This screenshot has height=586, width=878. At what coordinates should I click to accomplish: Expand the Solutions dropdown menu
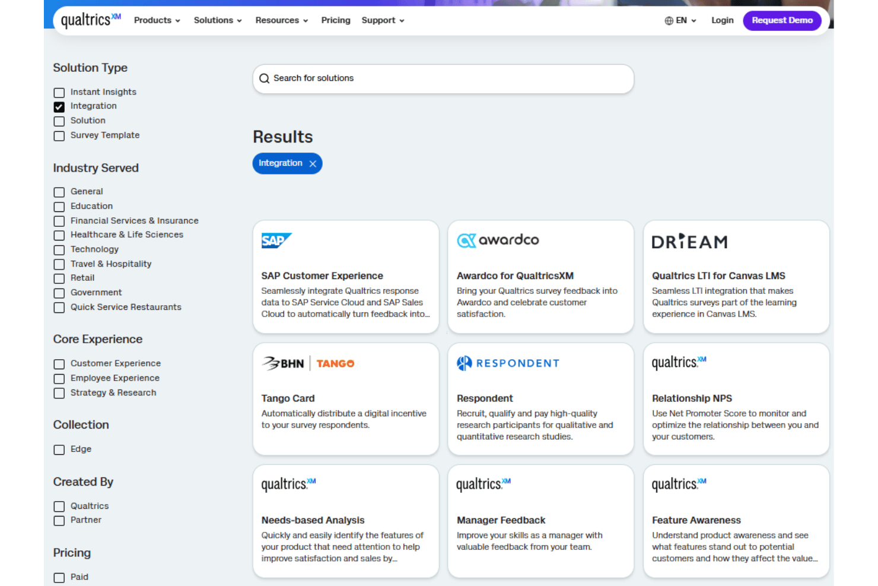(218, 20)
